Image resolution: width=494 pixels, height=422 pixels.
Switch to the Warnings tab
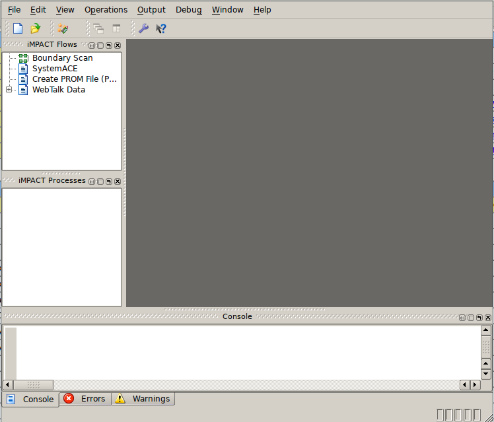click(143, 399)
